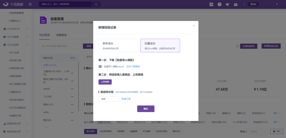Screen dimensions: 286x138
Task: Open more options for 11(100) group
Action: click(72, 97)
